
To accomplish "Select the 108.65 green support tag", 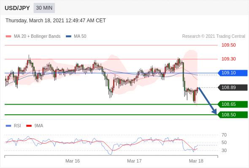I will point(233,104).
